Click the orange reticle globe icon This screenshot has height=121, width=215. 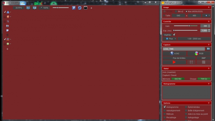pos(8,17)
